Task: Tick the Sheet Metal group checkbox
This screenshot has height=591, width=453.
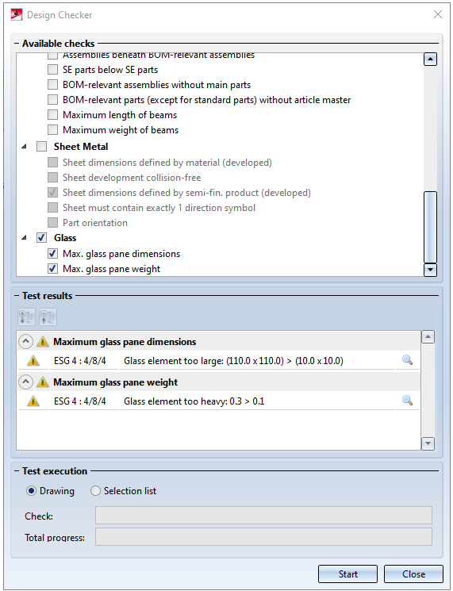Action: tap(41, 147)
